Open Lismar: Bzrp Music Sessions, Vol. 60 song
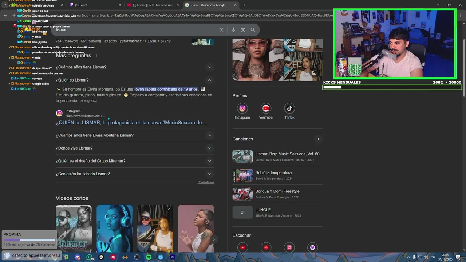This screenshot has width=466, height=262. point(277,156)
